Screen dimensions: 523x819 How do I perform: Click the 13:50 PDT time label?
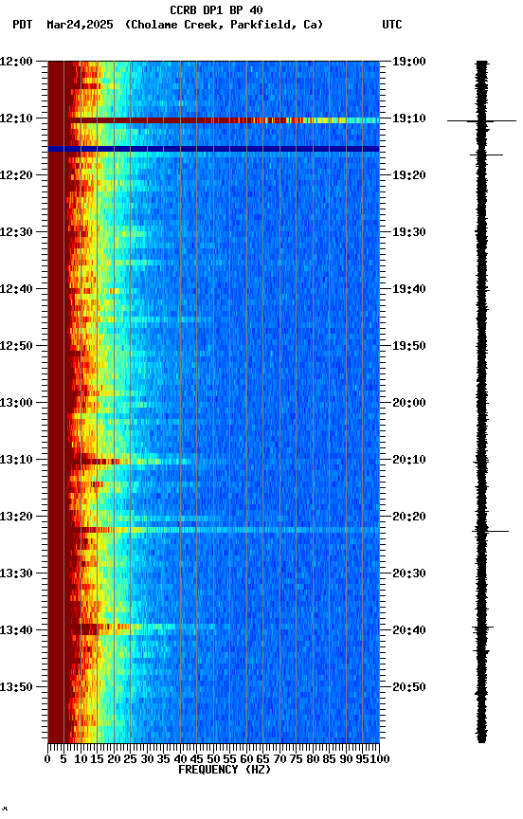coord(16,687)
